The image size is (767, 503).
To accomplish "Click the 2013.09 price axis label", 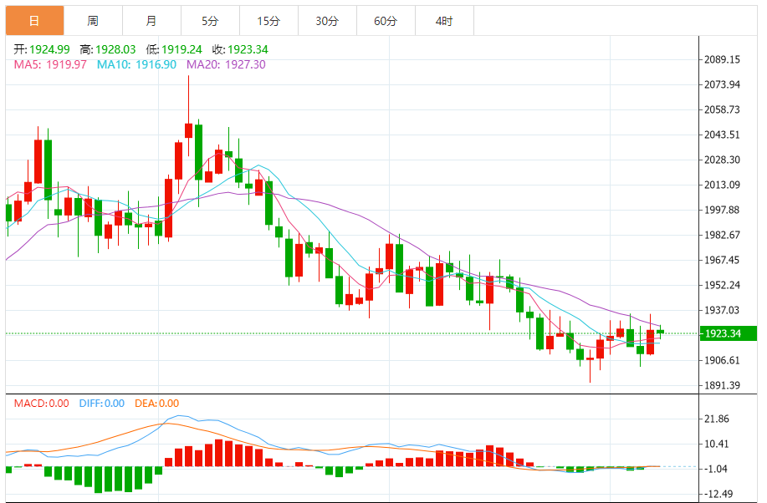I will point(722,185).
